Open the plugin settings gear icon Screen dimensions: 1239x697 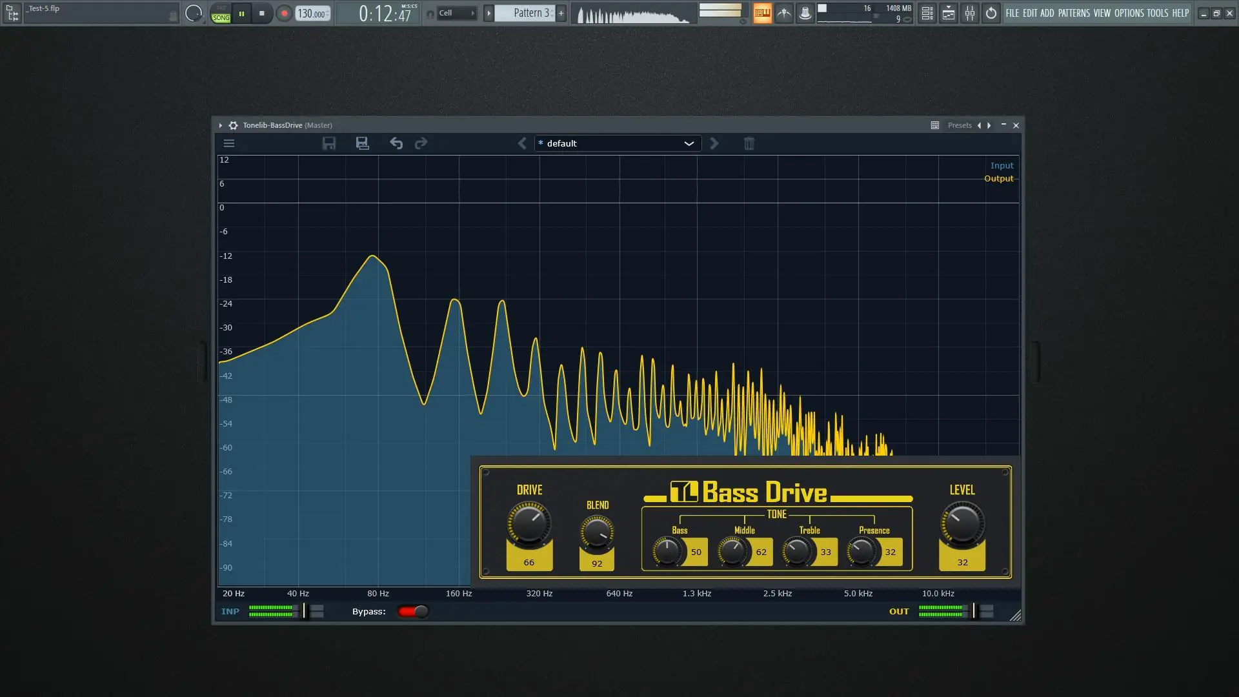[234, 125]
